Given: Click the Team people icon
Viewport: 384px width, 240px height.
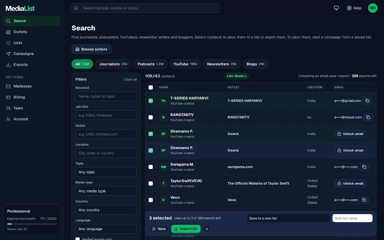Looking at the screenshot, I should (8, 108).
